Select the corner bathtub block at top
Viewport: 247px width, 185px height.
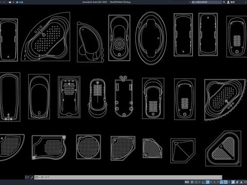(x=46, y=36)
